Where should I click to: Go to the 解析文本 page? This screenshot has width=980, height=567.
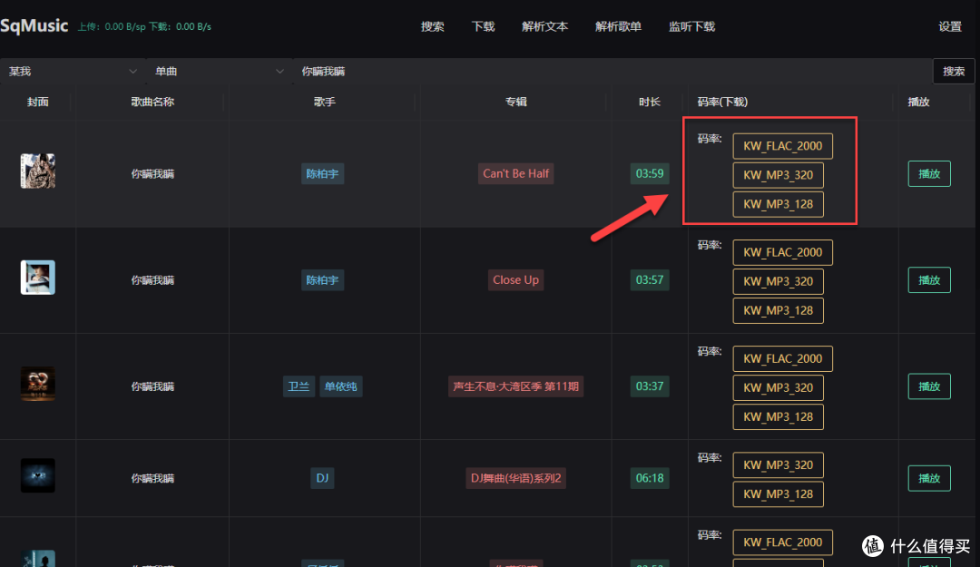pos(545,26)
